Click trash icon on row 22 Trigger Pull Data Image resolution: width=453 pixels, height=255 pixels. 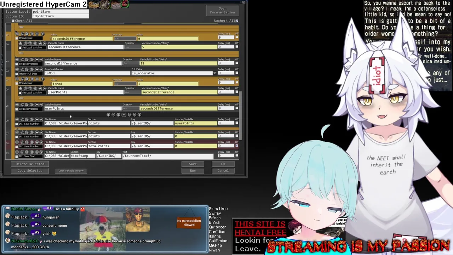(x=31, y=69)
